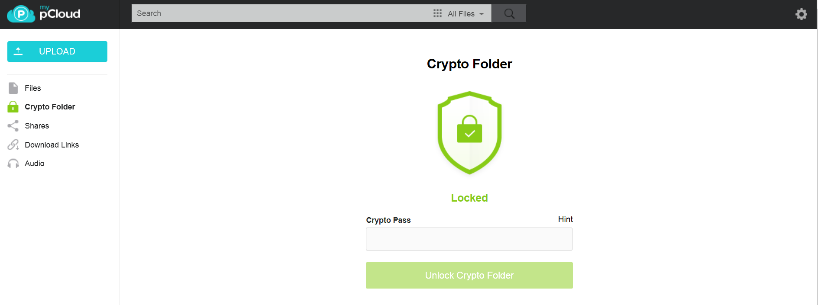Open the Audio section
The width and height of the screenshot is (818, 305).
click(x=35, y=164)
